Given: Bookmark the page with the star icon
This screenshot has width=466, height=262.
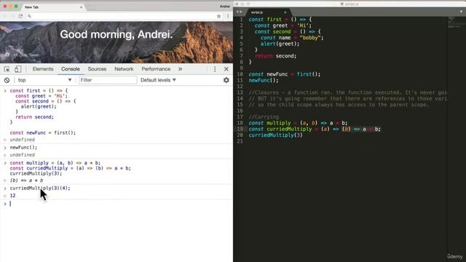Looking at the screenshot, I should [218, 16].
